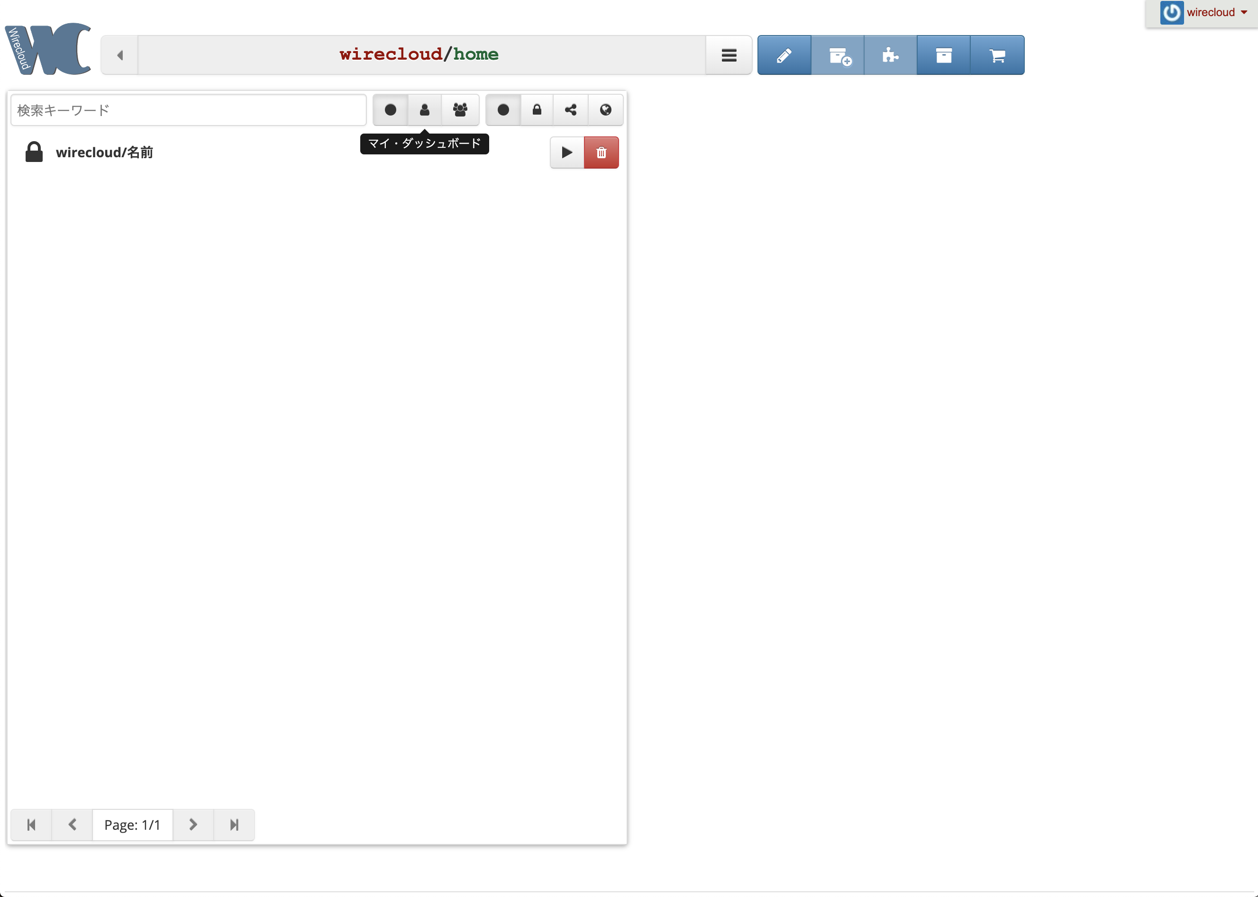Filter dashboards by group users icon

click(x=460, y=110)
